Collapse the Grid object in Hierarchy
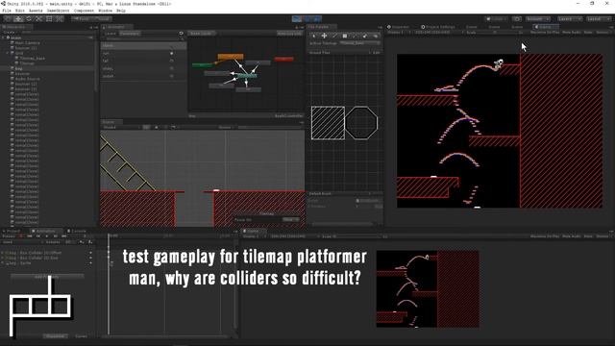This screenshot has height=346, width=615. tap(8, 53)
